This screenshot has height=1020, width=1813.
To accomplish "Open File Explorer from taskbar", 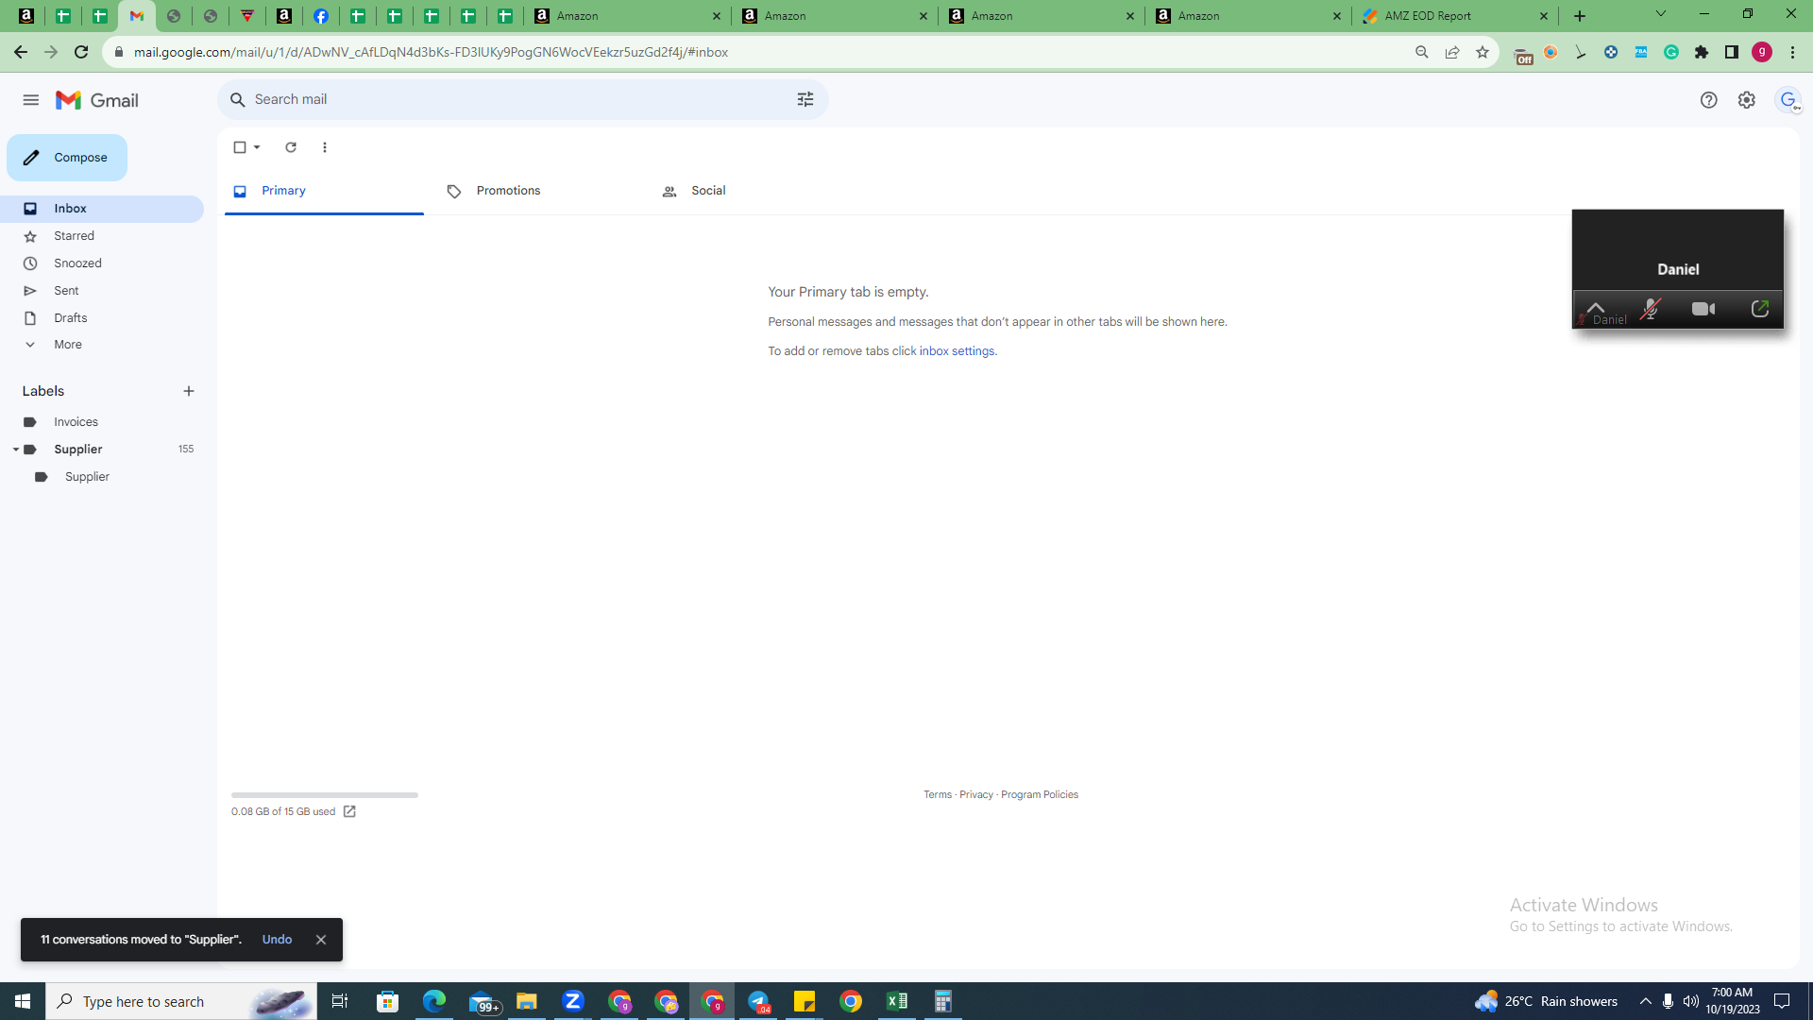I will point(527,1001).
